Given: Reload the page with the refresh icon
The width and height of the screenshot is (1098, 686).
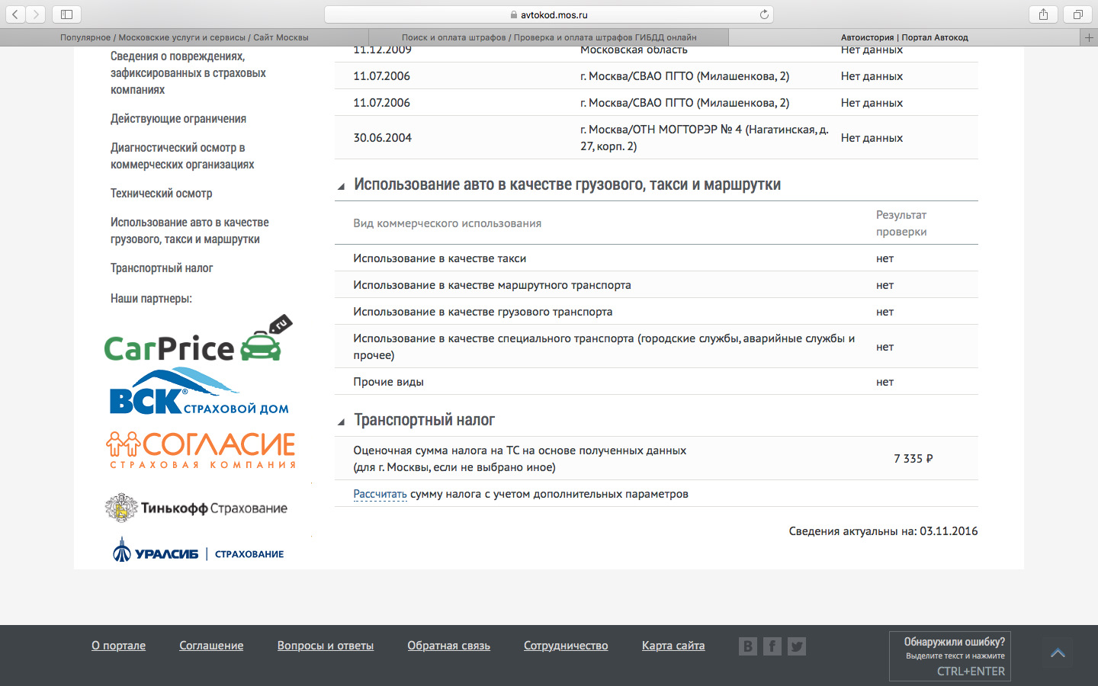Looking at the screenshot, I should tap(764, 14).
